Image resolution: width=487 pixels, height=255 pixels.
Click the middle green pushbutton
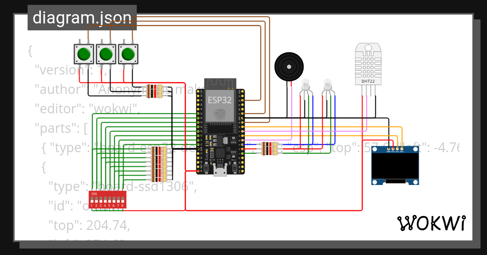[x=106, y=53]
